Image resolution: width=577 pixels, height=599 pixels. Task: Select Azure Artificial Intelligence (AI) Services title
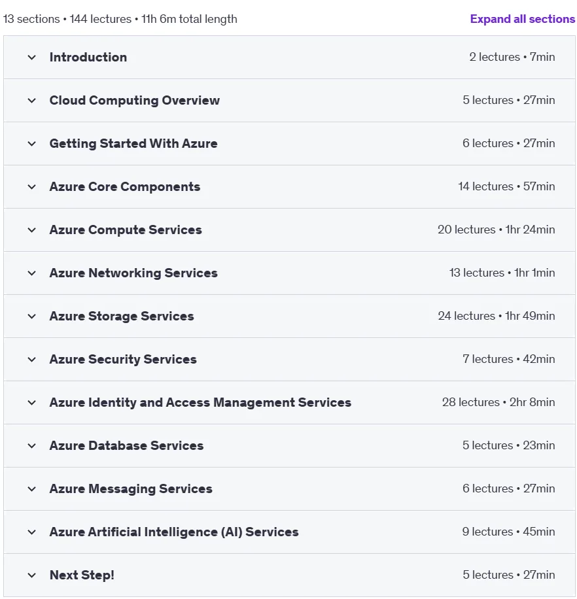(x=174, y=532)
